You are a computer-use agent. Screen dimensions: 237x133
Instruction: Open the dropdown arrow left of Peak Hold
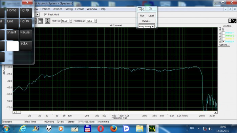point(38,15)
